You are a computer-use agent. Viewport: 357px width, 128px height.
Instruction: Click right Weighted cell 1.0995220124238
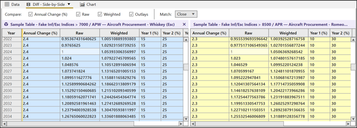(x=288, y=65)
